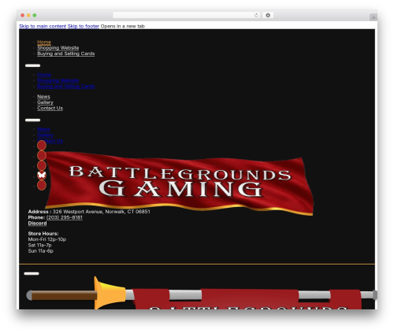Open the blue Buying and Selling Cards link

66,87
